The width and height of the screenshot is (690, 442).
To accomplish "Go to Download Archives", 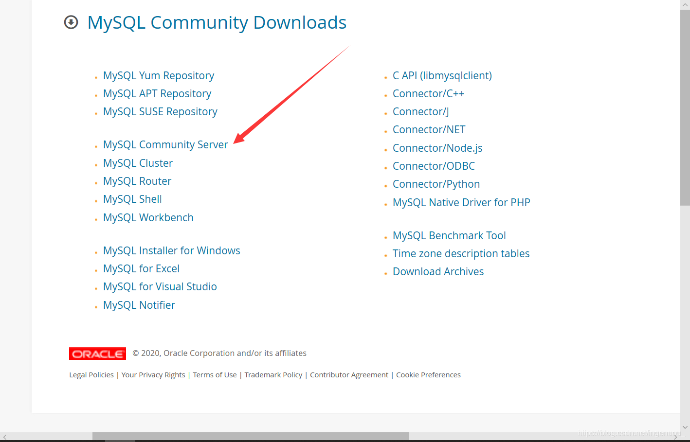I will pyautogui.click(x=438, y=272).
